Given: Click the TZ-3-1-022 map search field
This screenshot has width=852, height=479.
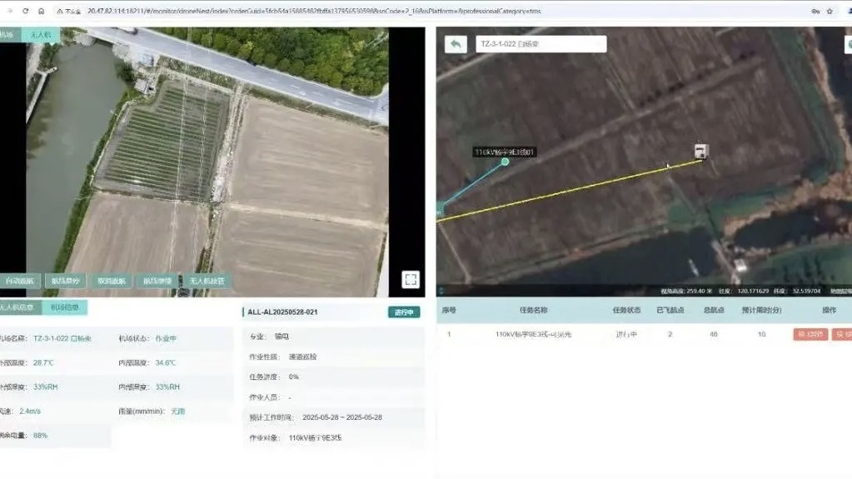Looking at the screenshot, I should point(541,44).
